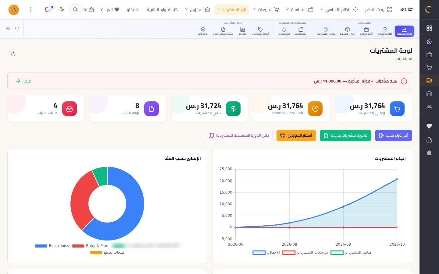This screenshot has width=439, height=274.
Task: Open the shopping cart icon in the sidebar
Action: pyautogui.click(x=429, y=68)
